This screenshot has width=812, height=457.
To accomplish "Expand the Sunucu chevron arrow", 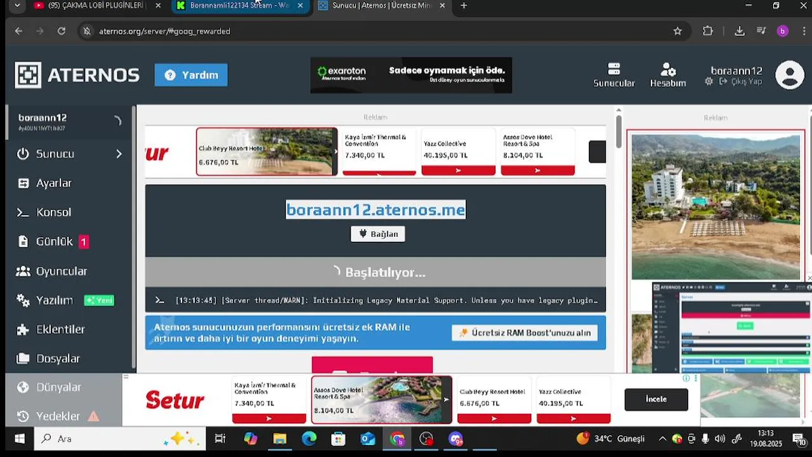I will click(x=119, y=154).
